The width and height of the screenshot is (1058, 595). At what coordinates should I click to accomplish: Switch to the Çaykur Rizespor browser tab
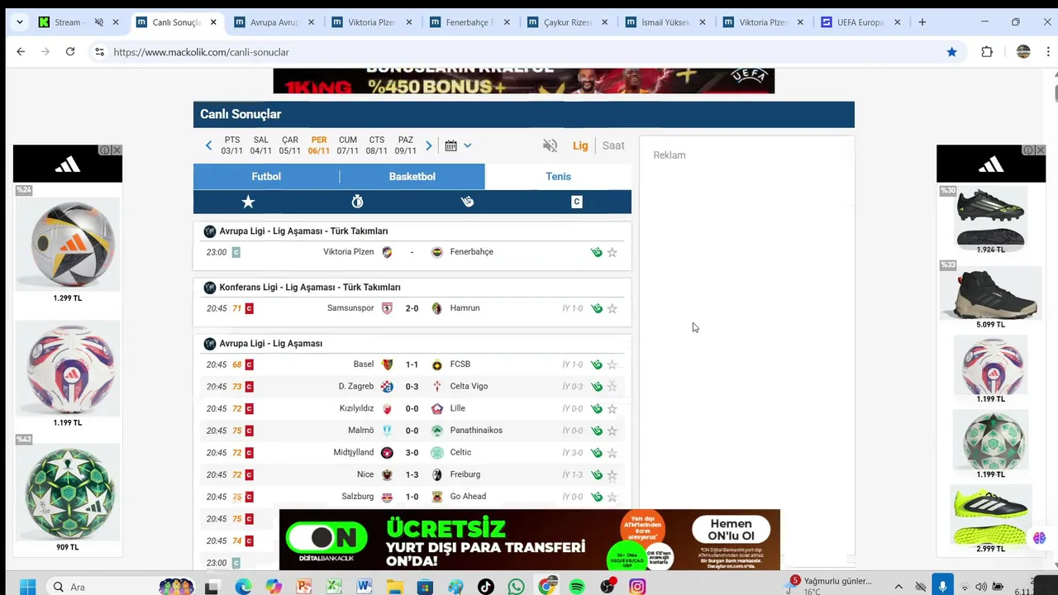(x=567, y=22)
